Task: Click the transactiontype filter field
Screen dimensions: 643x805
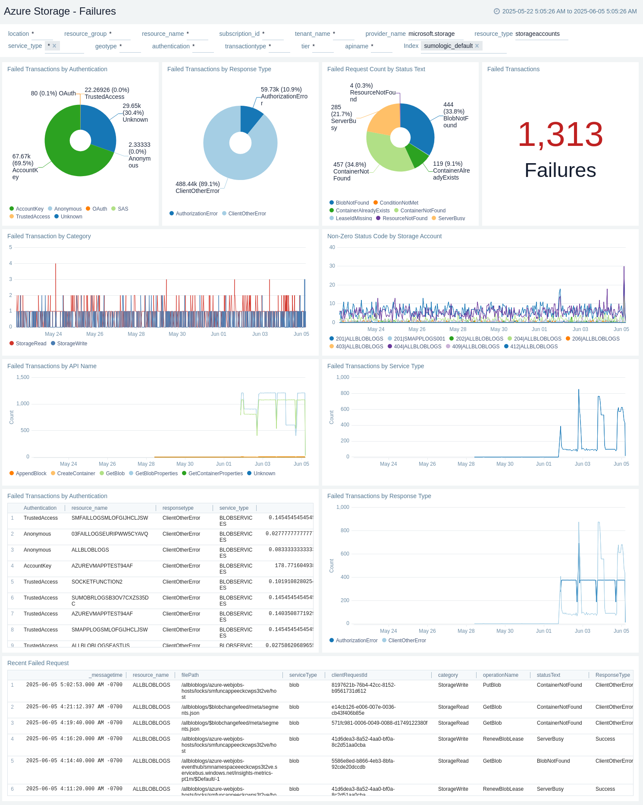Action: click(x=279, y=46)
